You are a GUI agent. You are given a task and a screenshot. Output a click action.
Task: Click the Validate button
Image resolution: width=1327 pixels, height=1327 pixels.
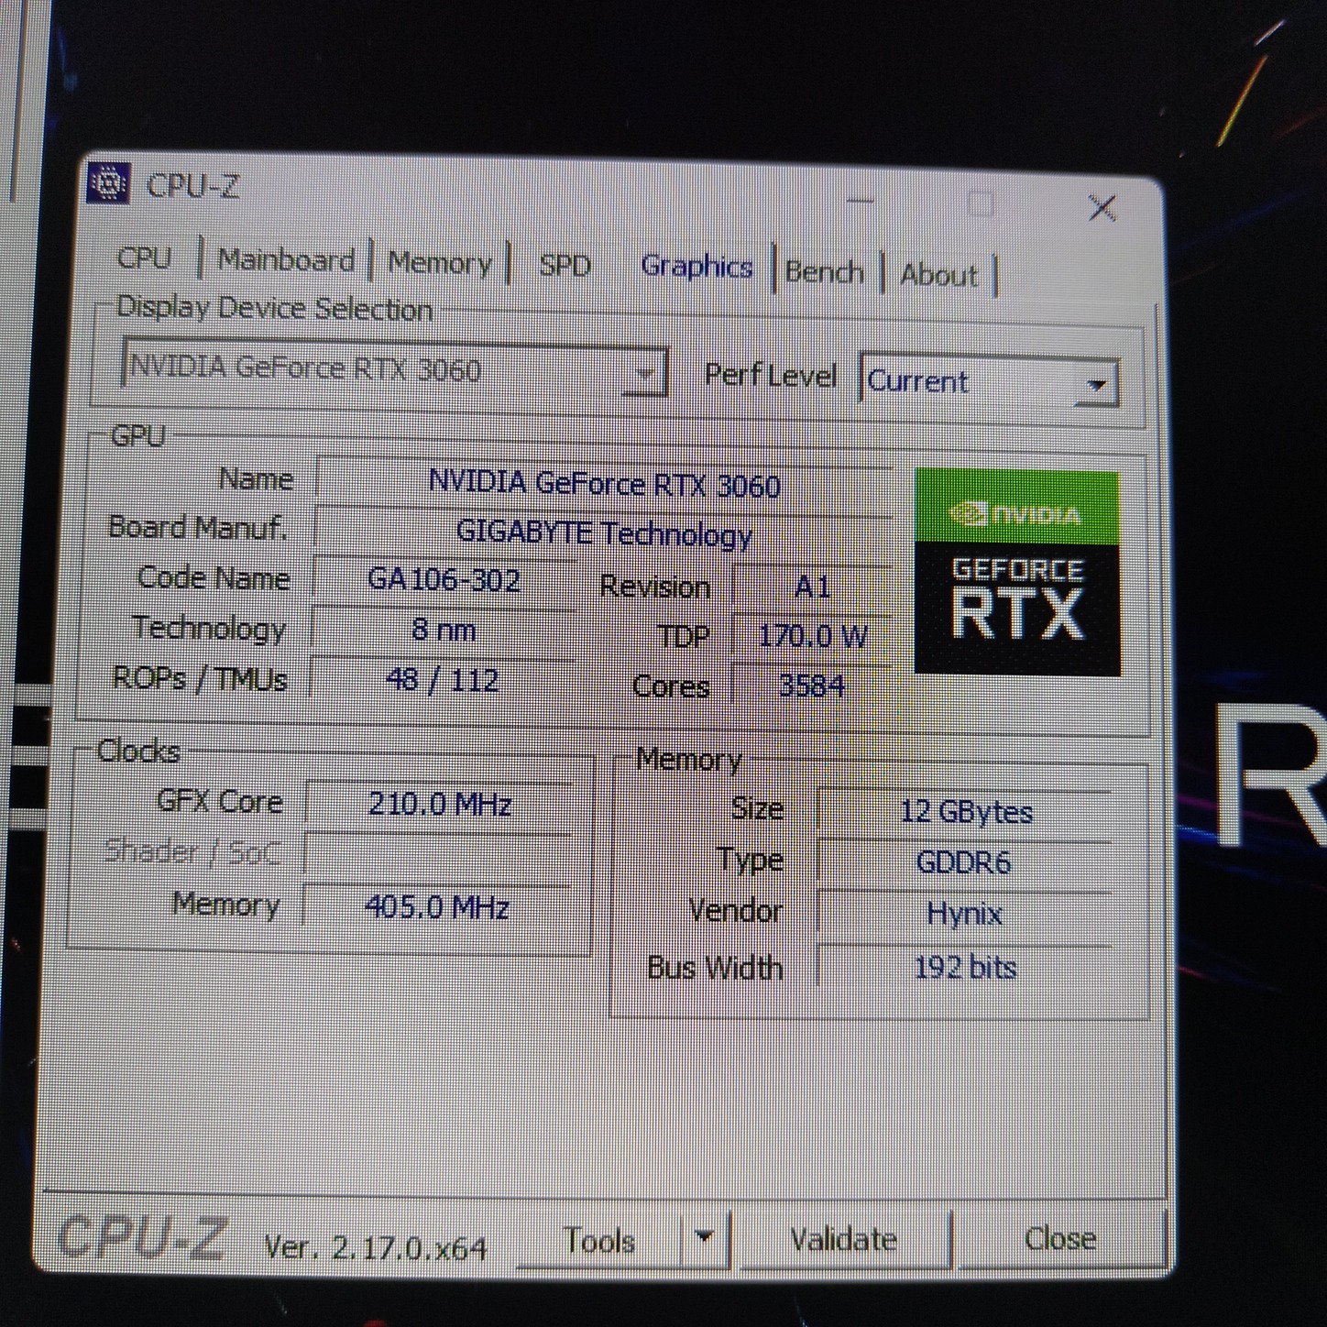(x=844, y=1239)
